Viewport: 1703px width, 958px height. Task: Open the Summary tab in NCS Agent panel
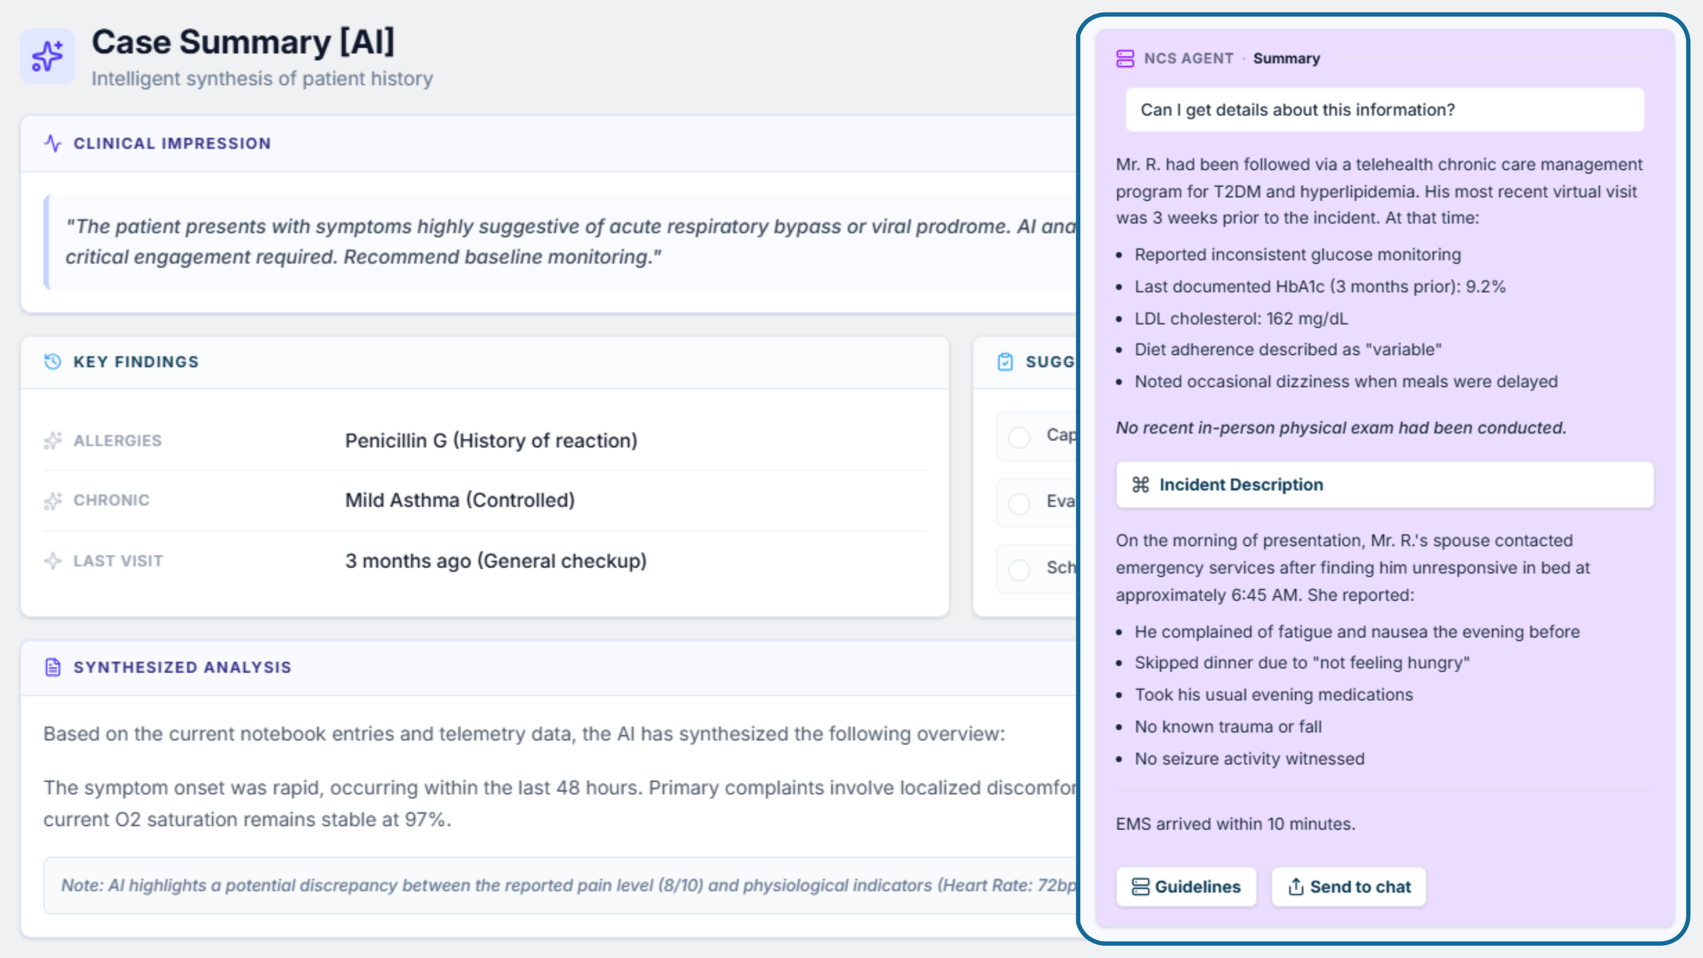[1287, 58]
